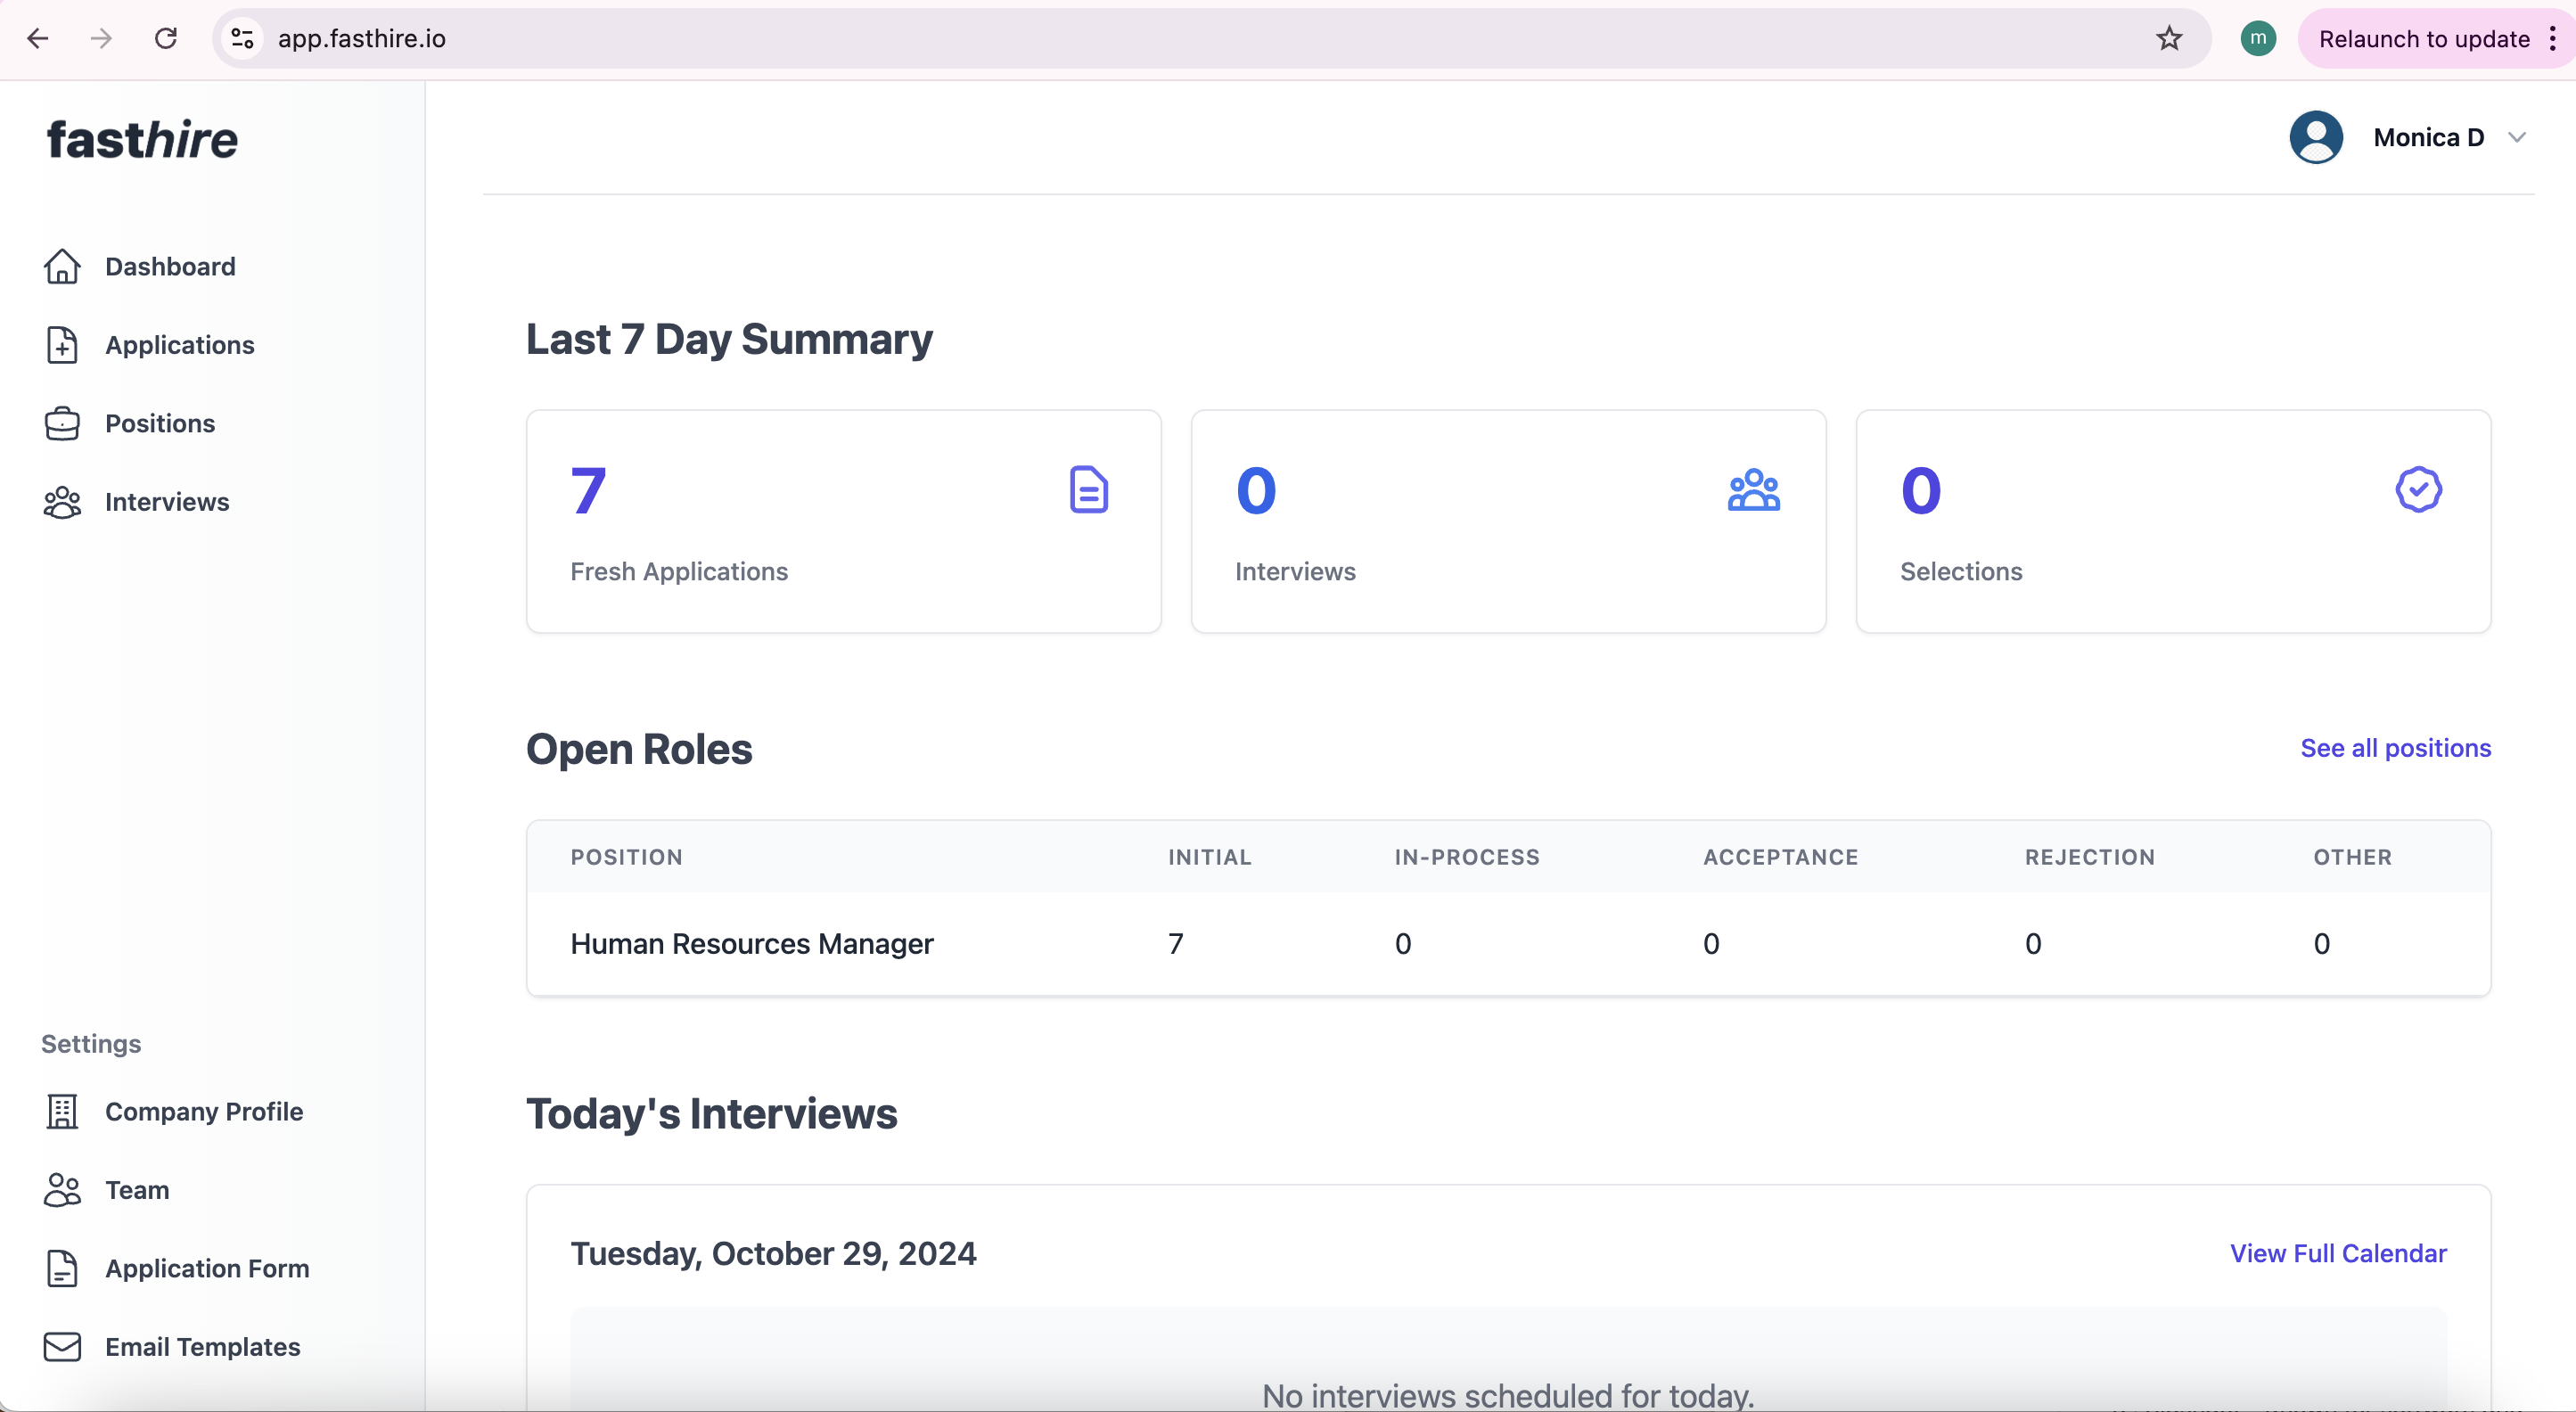Navigate to Positions in sidebar

tap(160, 423)
